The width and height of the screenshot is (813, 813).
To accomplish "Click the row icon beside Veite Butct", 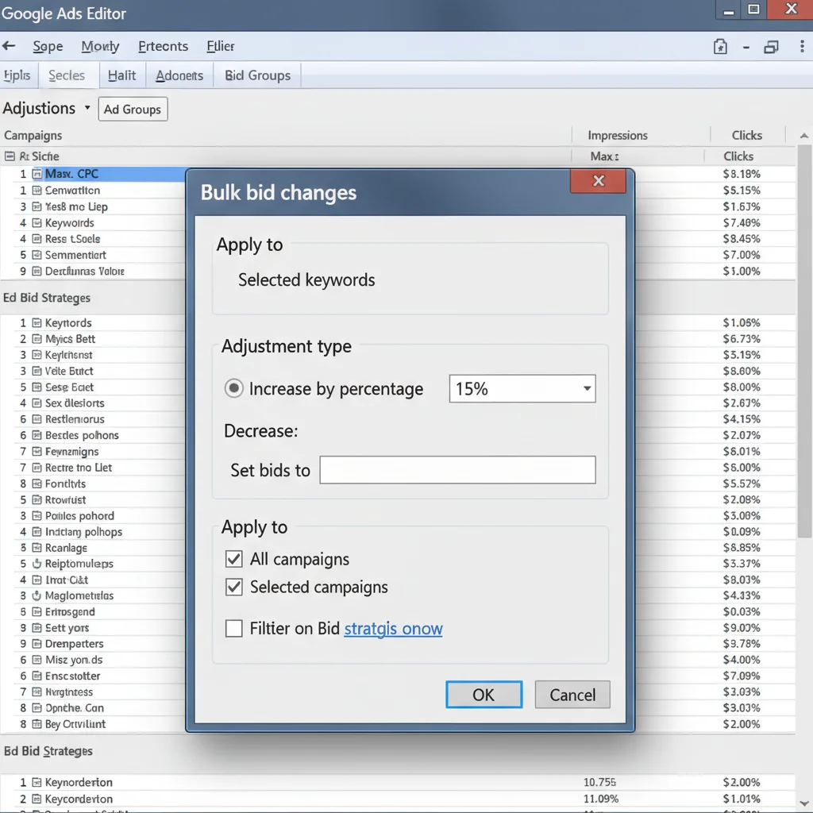I will pos(37,372).
